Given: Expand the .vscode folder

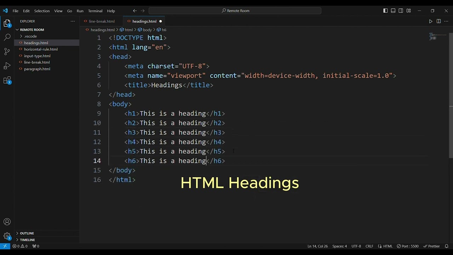Looking at the screenshot, I should (x=47, y=36).
